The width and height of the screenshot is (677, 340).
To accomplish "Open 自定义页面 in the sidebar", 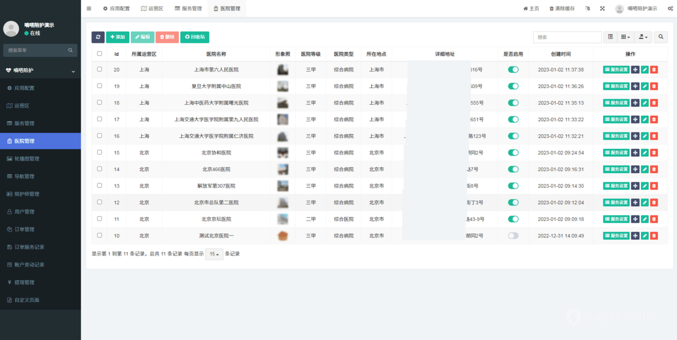I will [41, 300].
